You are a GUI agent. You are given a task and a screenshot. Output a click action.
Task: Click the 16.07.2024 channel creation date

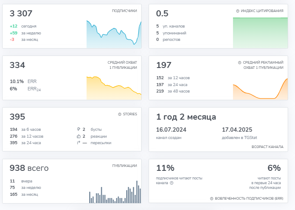pos(171,130)
